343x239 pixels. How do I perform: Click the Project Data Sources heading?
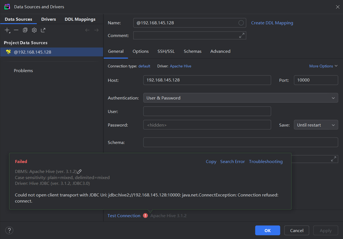(x=26, y=43)
